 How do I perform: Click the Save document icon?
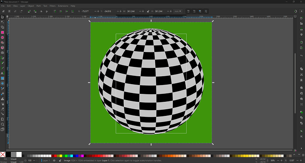point(301,29)
